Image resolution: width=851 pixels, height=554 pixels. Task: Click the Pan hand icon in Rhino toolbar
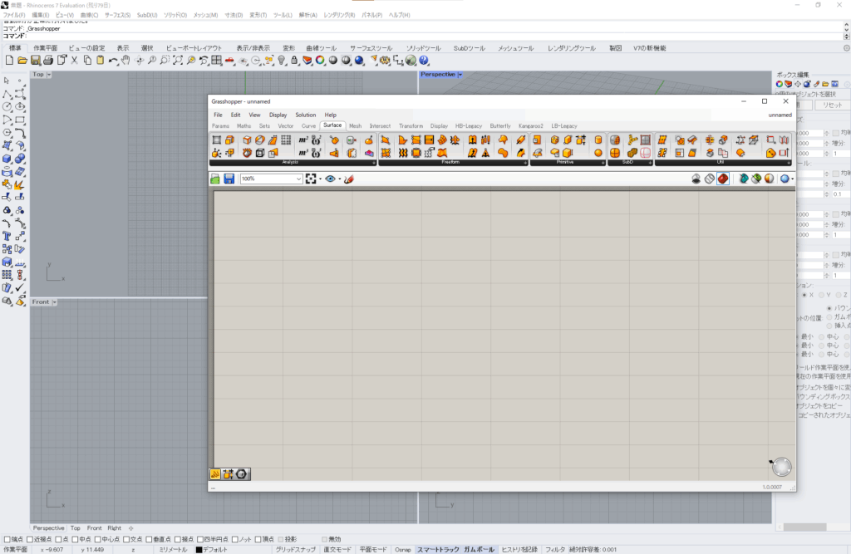point(125,61)
